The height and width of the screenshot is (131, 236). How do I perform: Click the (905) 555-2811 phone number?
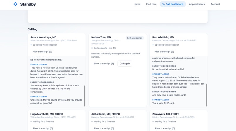pyautogui.click(x=99, y=44)
